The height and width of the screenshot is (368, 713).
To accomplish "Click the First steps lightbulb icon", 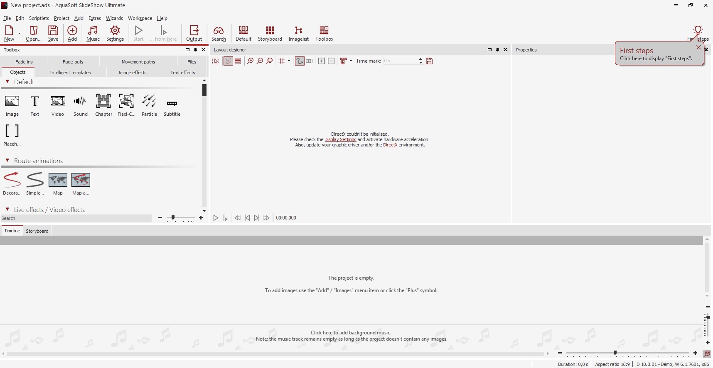I will (x=698, y=30).
